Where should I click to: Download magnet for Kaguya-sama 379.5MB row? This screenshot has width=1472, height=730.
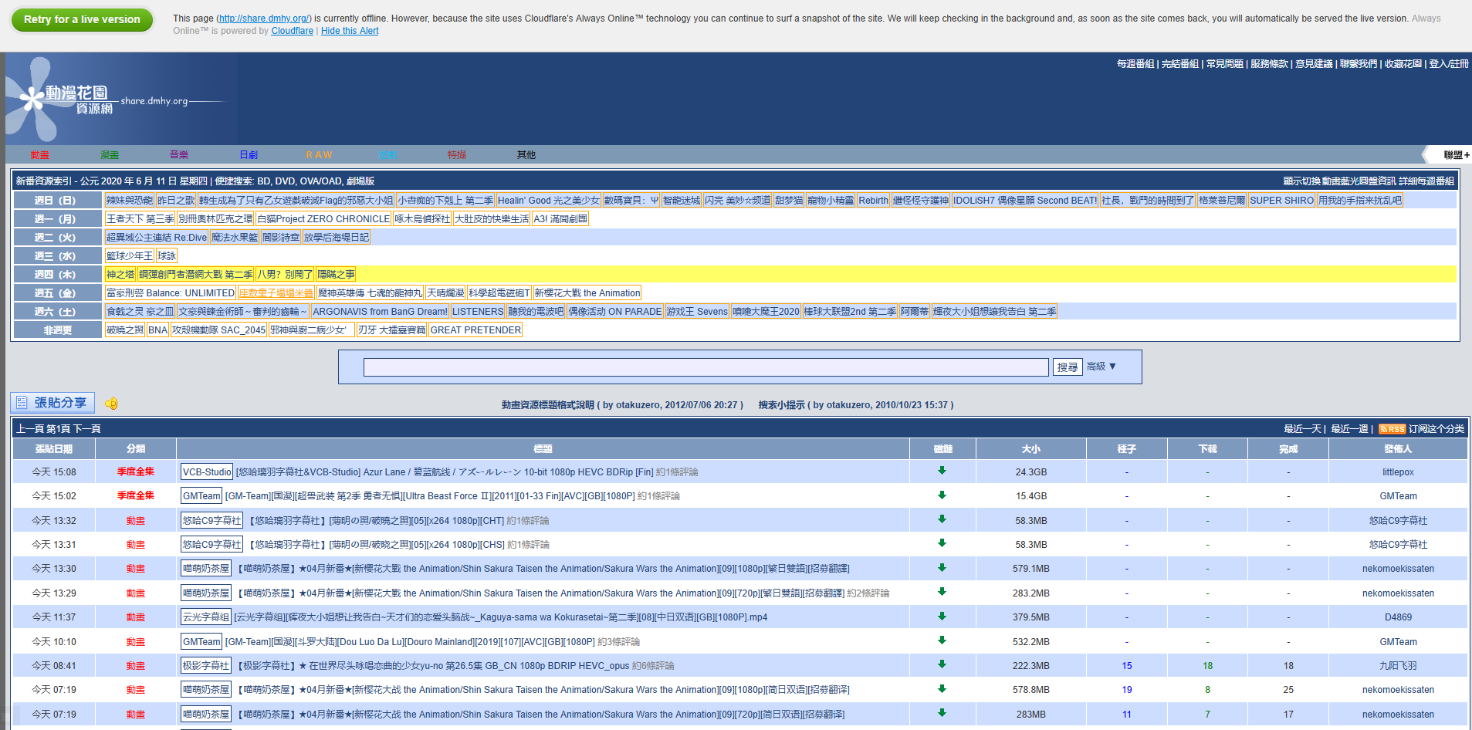(942, 617)
